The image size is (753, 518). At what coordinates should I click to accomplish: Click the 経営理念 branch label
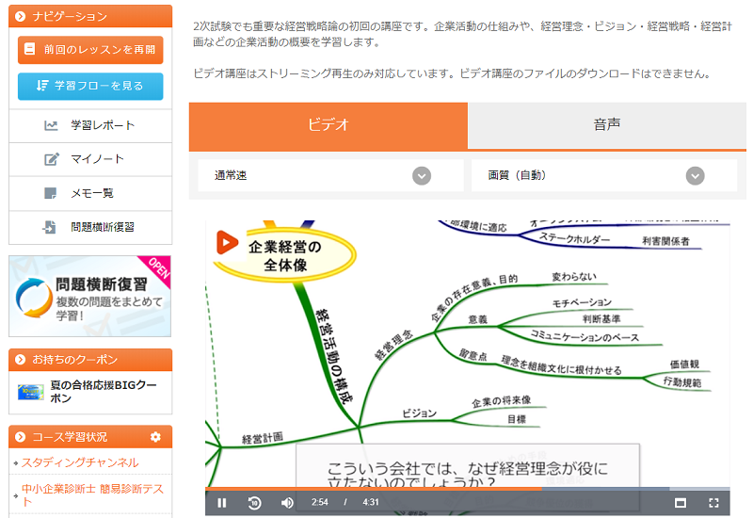[393, 345]
